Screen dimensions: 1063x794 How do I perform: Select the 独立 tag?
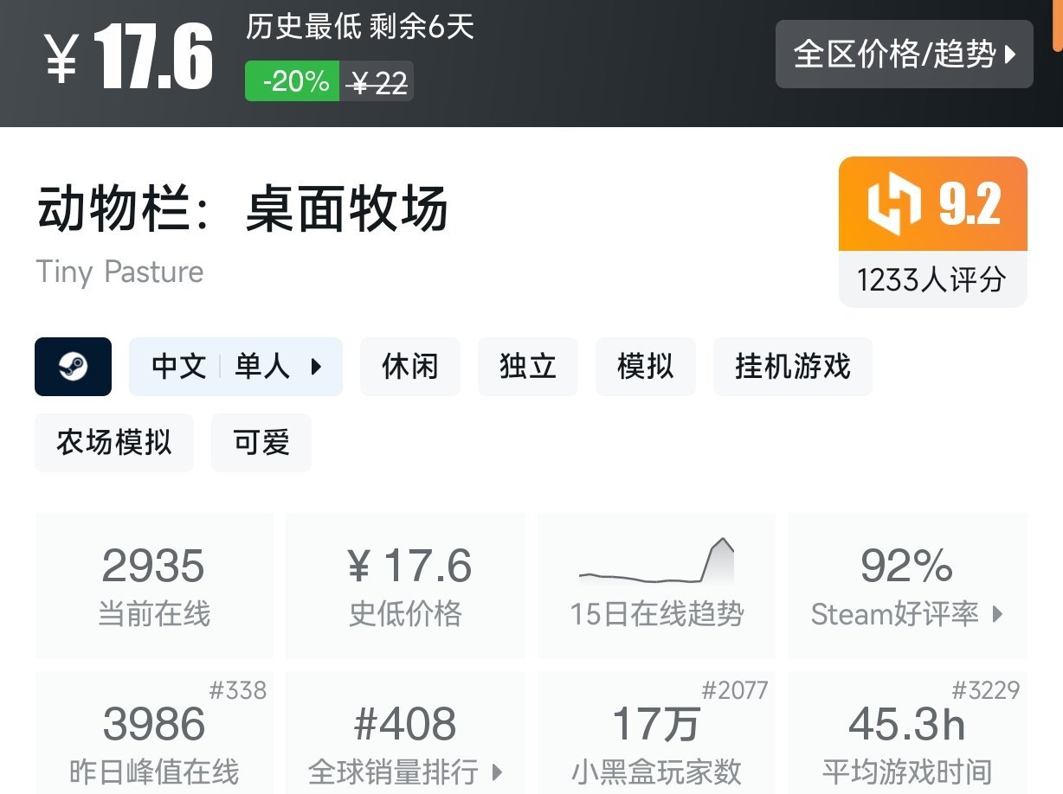pyautogui.click(x=527, y=367)
